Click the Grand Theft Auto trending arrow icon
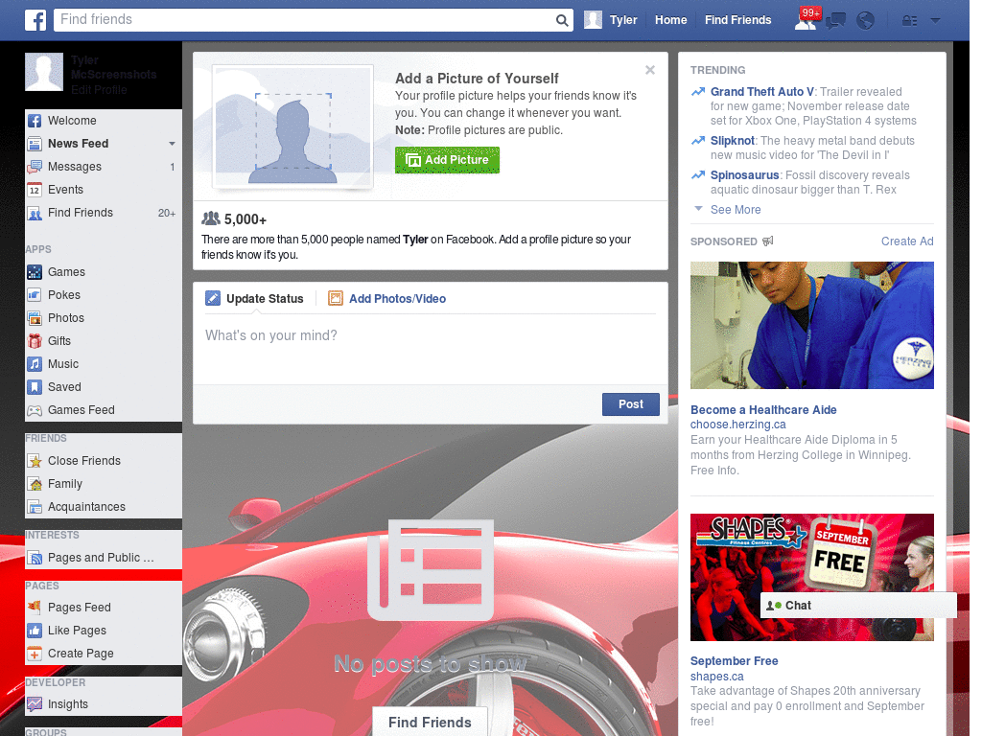982x736 pixels. [x=698, y=92]
